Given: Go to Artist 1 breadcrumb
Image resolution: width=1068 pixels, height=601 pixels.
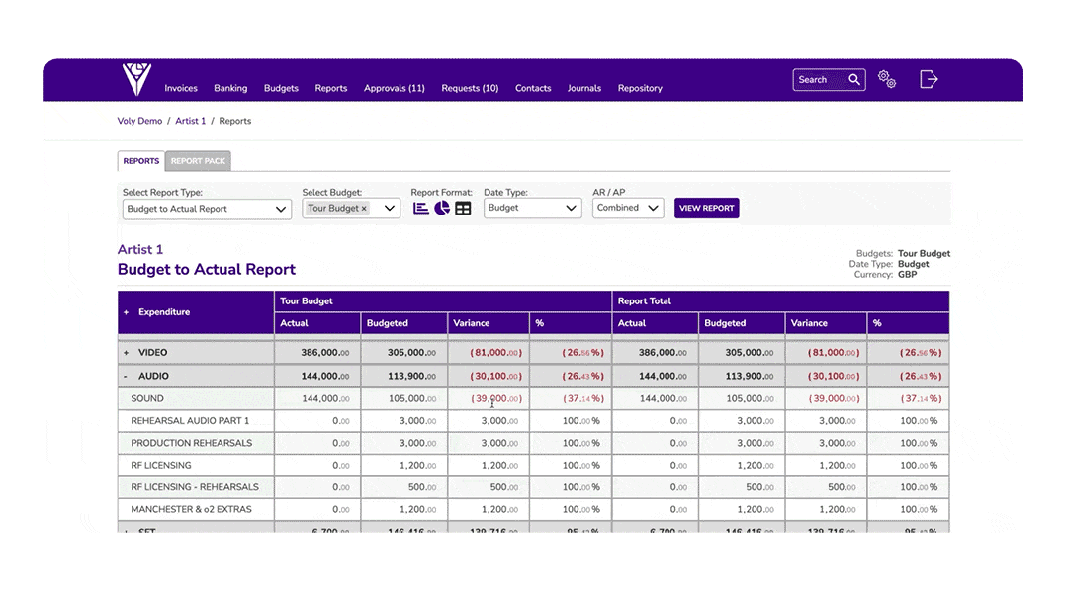Looking at the screenshot, I should [190, 122].
